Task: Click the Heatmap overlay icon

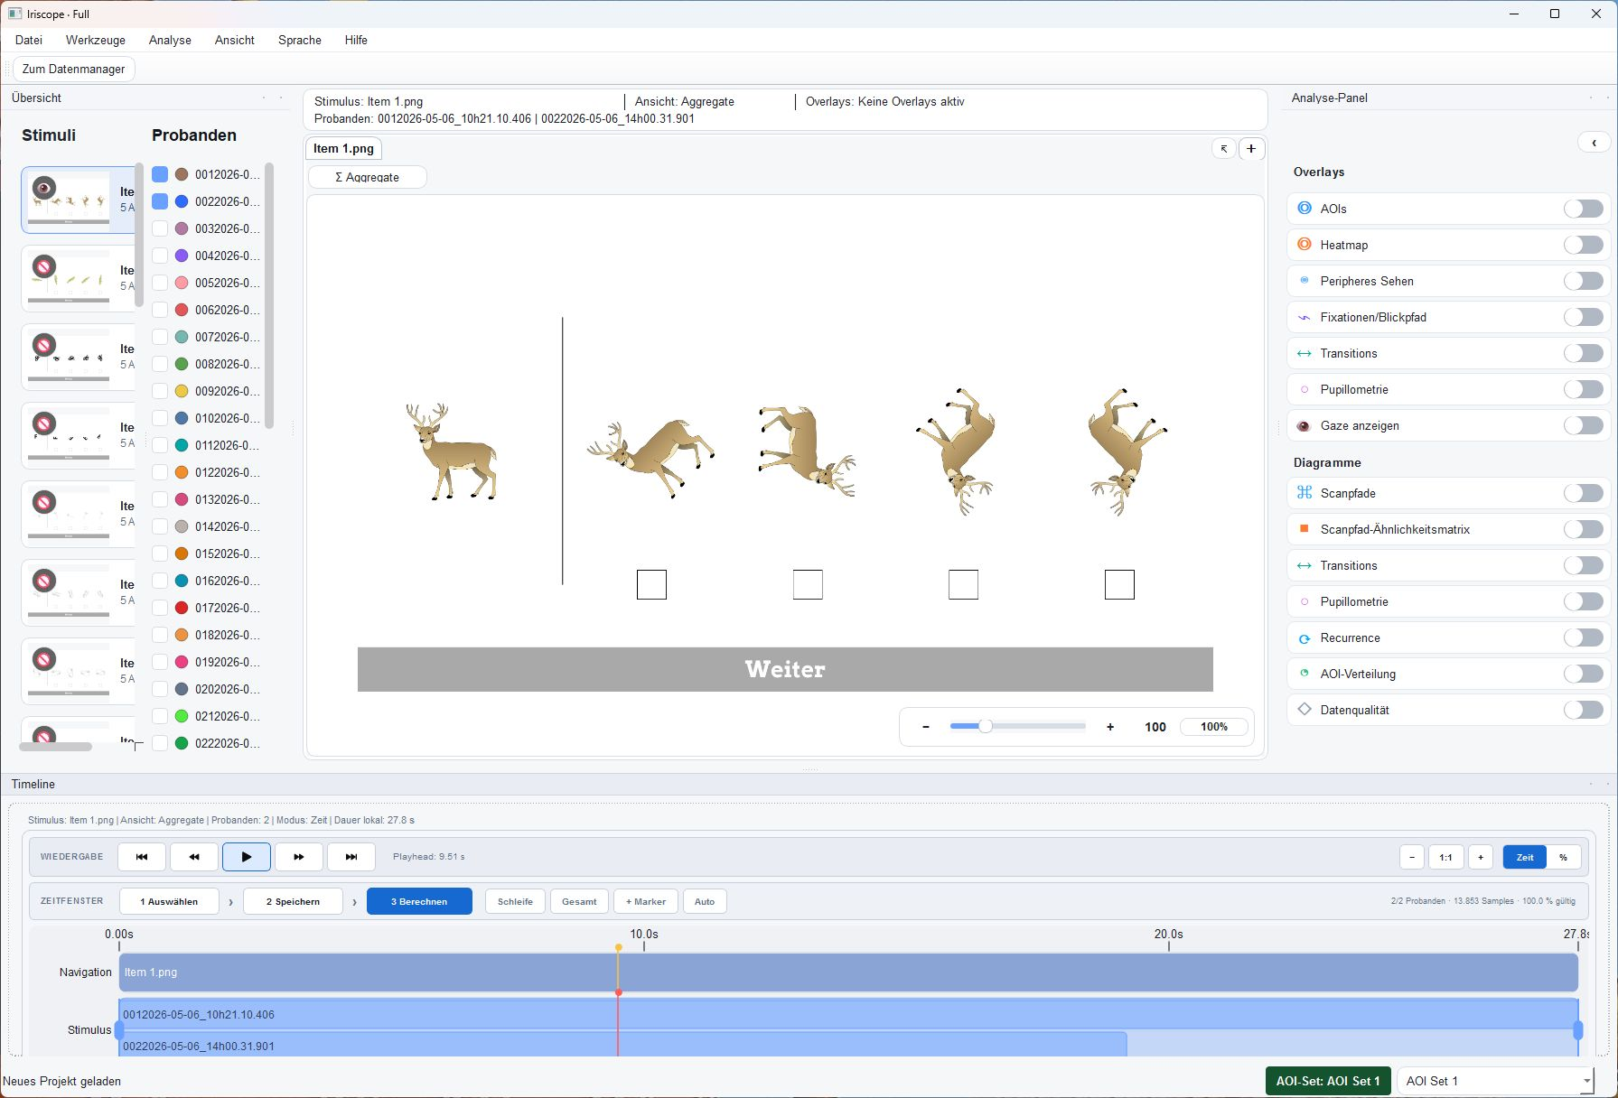Action: 1305,245
